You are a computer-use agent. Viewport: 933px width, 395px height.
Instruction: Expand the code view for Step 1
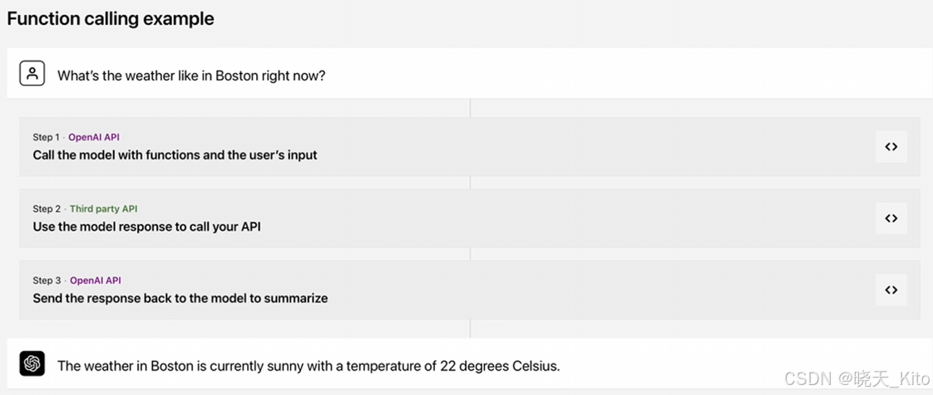tap(891, 147)
